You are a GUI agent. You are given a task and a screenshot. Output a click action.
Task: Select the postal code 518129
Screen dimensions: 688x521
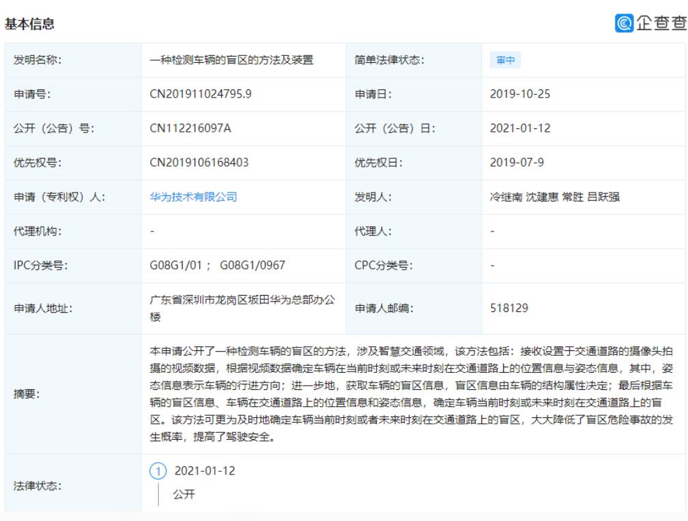pos(509,308)
